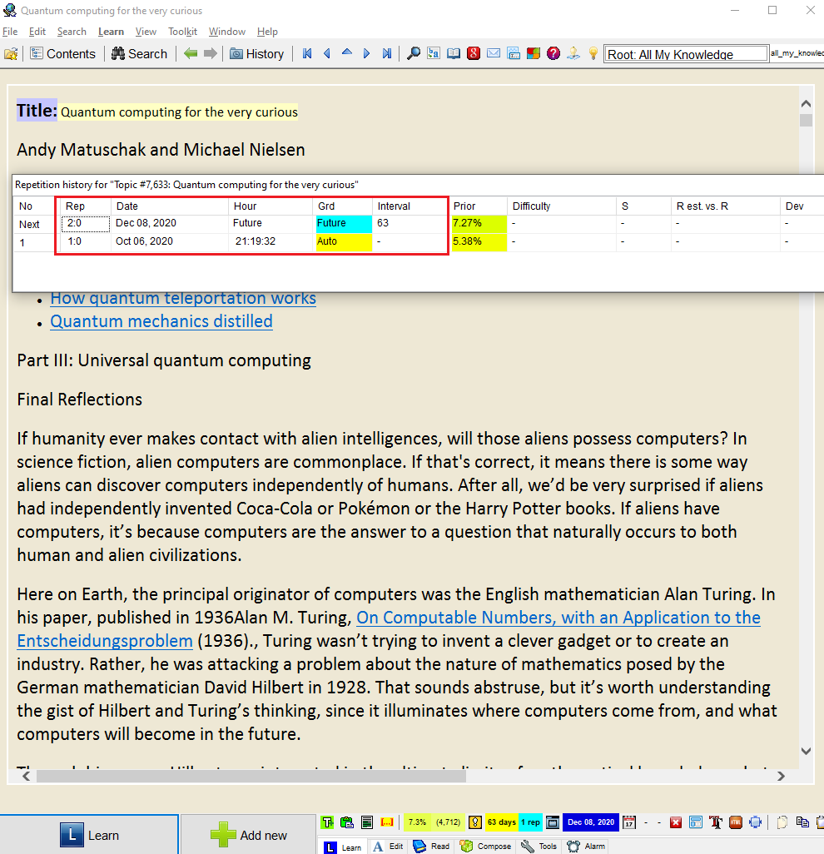Switch to the Alarm toolbar tab

click(x=586, y=847)
